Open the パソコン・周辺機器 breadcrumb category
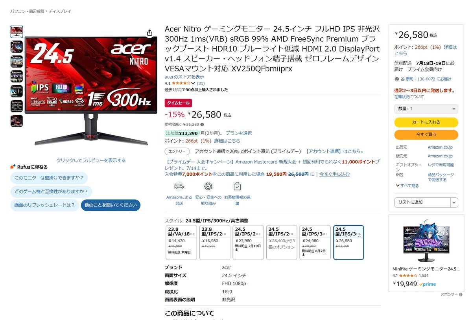The image size is (472, 320). pos(27,11)
